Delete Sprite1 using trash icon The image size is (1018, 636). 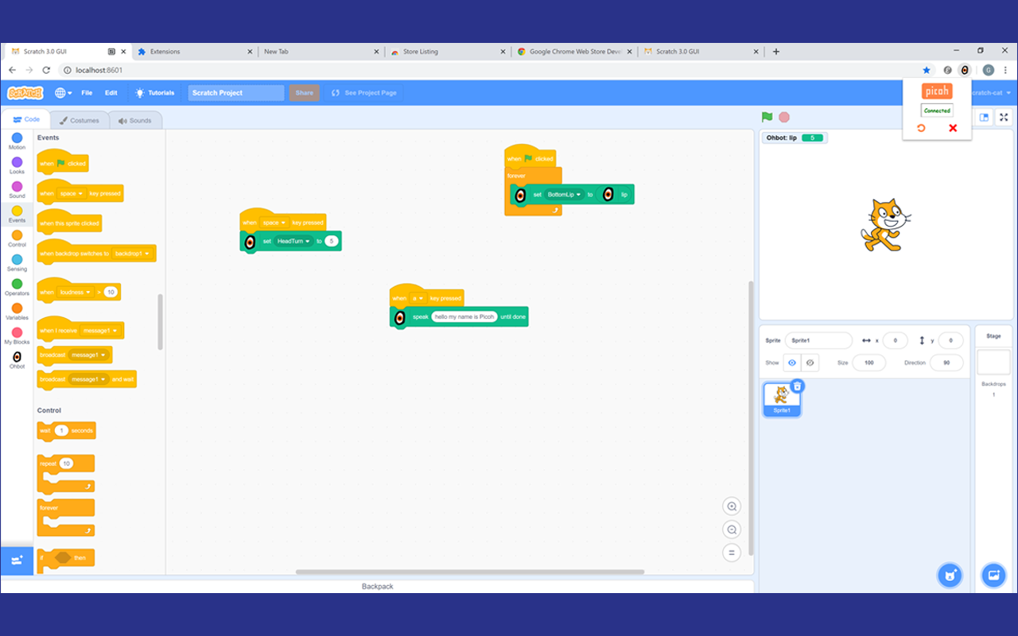coord(798,386)
